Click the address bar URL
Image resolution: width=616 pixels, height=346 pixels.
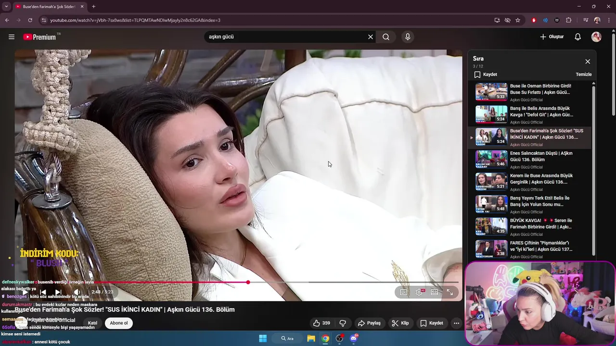tap(135, 20)
